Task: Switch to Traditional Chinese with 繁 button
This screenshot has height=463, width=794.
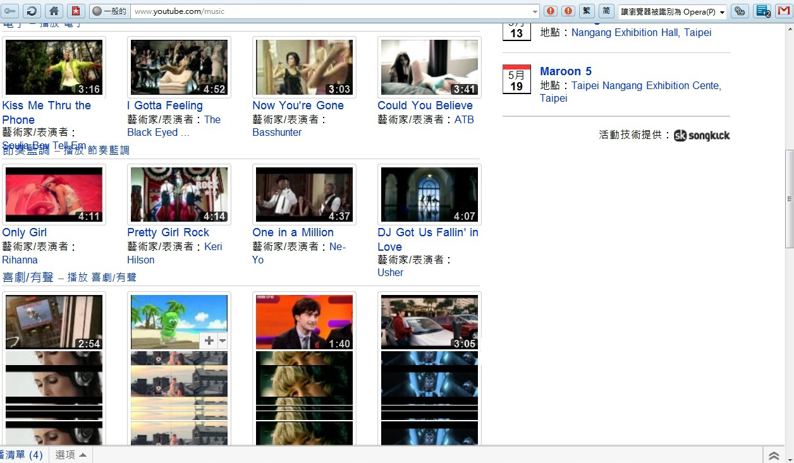Action: point(587,11)
